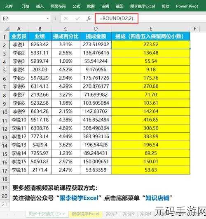Switch to the 视图 ribbon tab
206x219 pixels.
119,6
